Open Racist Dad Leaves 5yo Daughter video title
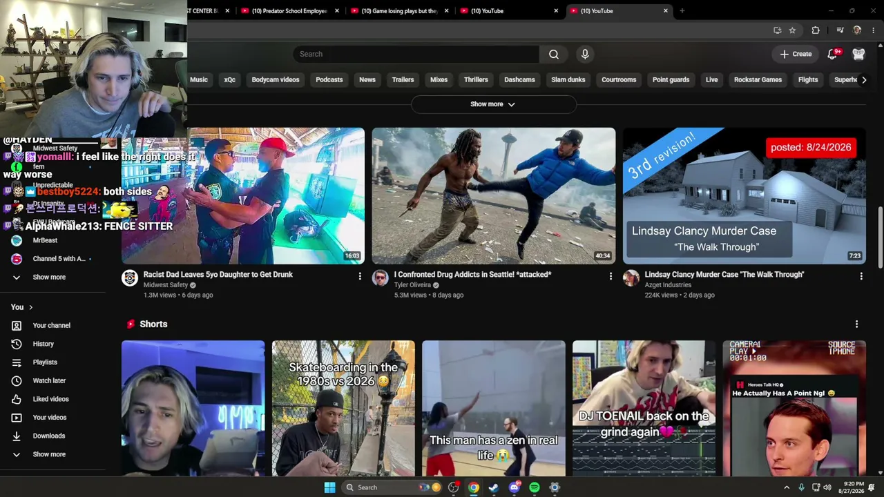Screen dimensions: 884x497 tap(218, 275)
